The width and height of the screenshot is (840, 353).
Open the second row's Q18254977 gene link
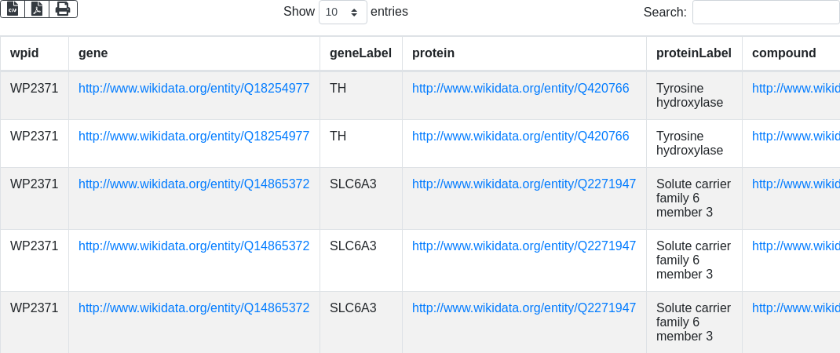click(x=194, y=136)
